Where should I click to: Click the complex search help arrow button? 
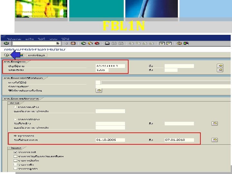(x=99, y=91)
